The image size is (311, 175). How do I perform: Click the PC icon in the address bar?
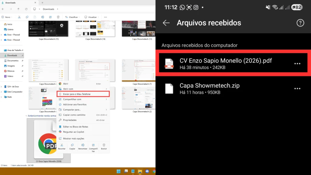click(x=35, y=9)
